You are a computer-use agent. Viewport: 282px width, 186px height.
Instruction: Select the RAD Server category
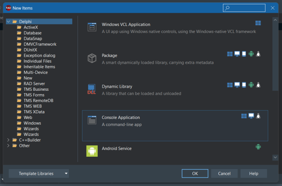pos(34,84)
